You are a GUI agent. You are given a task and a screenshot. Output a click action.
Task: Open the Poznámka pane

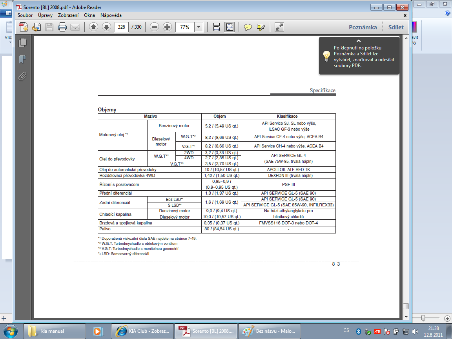[x=363, y=27]
